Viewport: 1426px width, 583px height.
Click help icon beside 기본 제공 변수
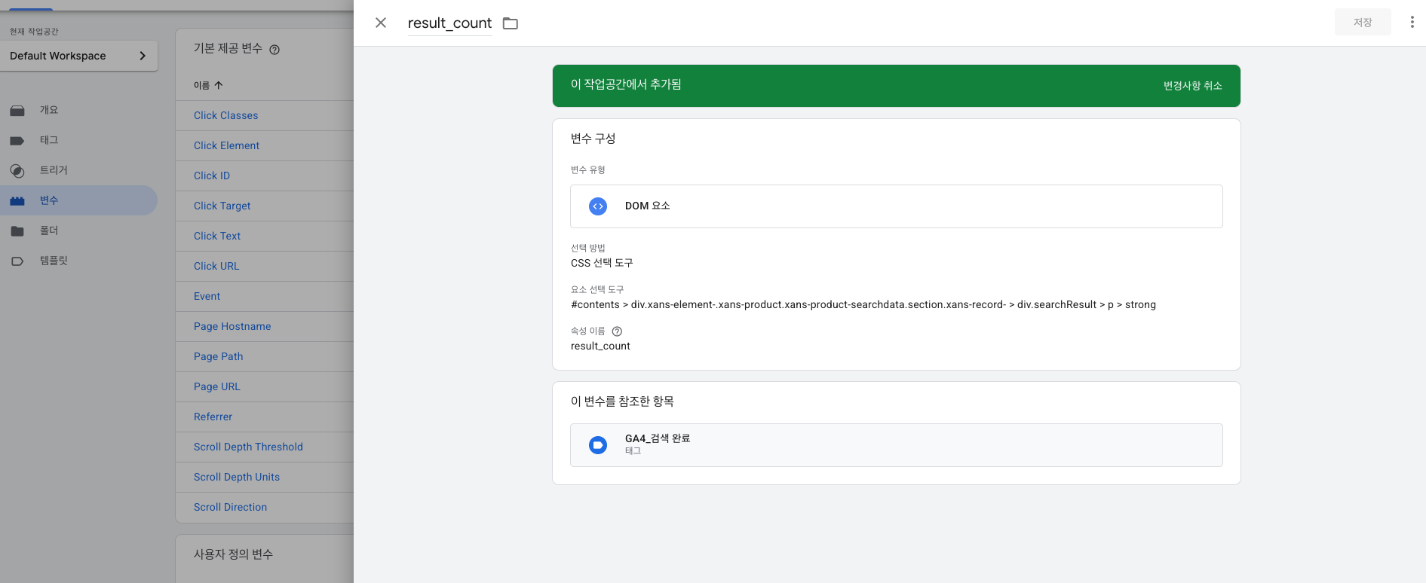point(274,50)
